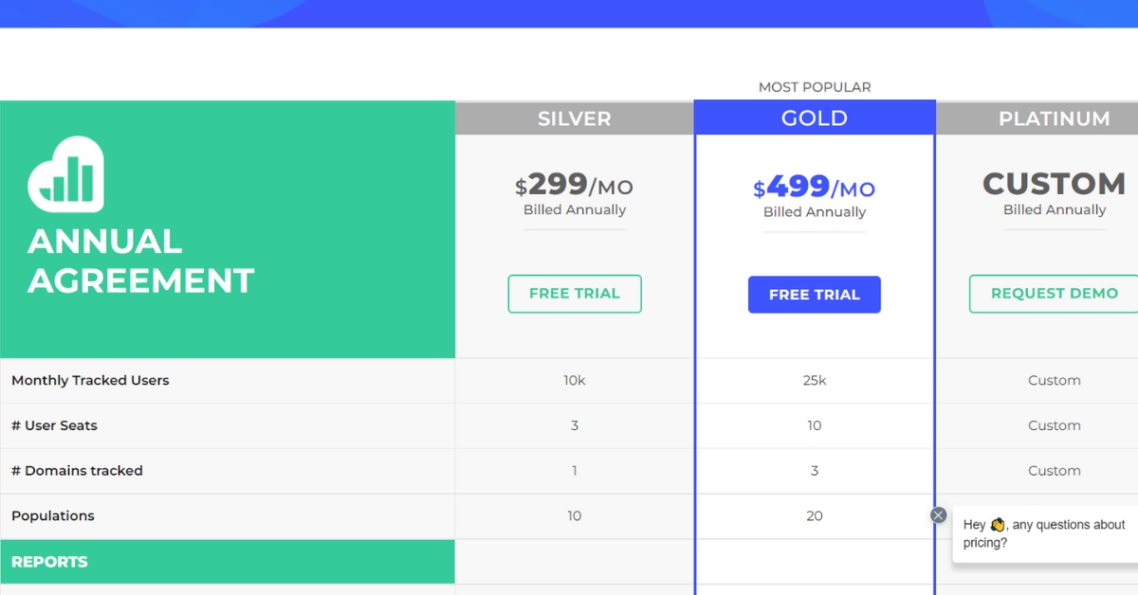Start Silver plan FREE TRIAL
1138x595 pixels.
point(575,294)
